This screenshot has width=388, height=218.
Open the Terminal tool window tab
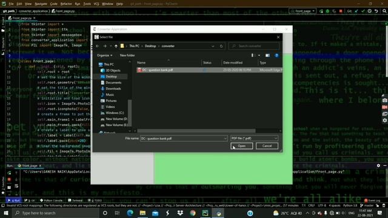tap(75, 200)
